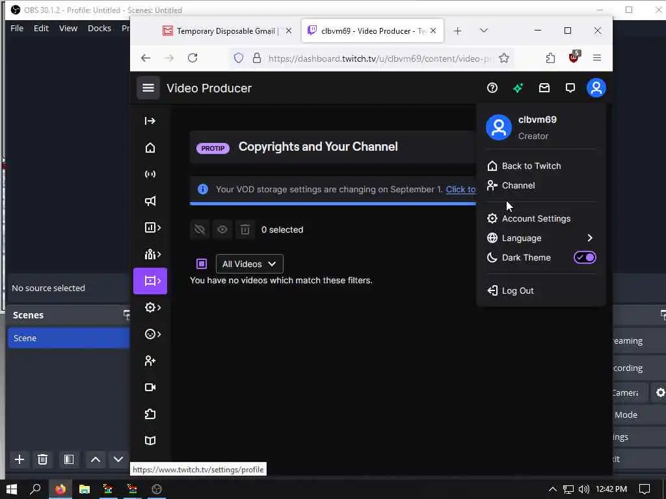
Task: Click the padlock site info icon
Action: click(x=256, y=58)
